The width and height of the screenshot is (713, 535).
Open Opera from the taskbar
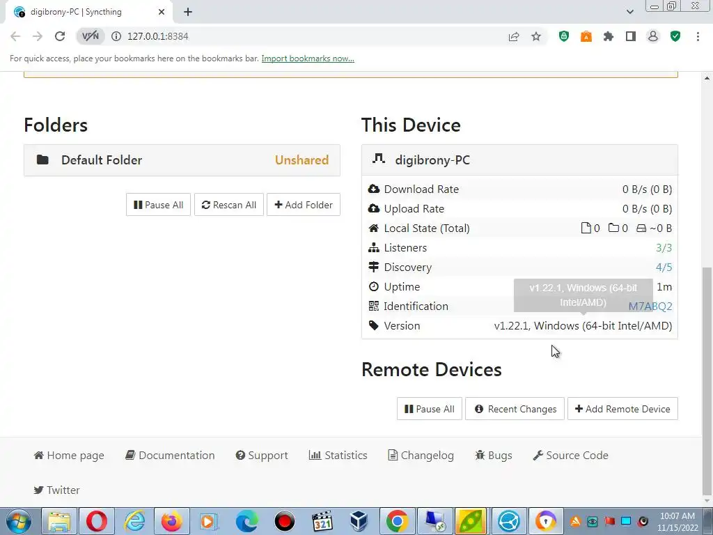96,521
